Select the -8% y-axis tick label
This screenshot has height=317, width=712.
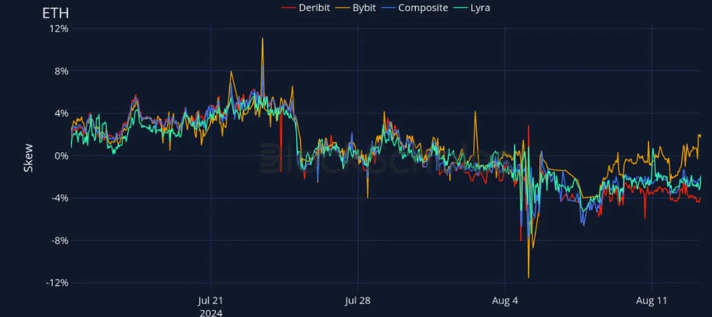(59, 240)
